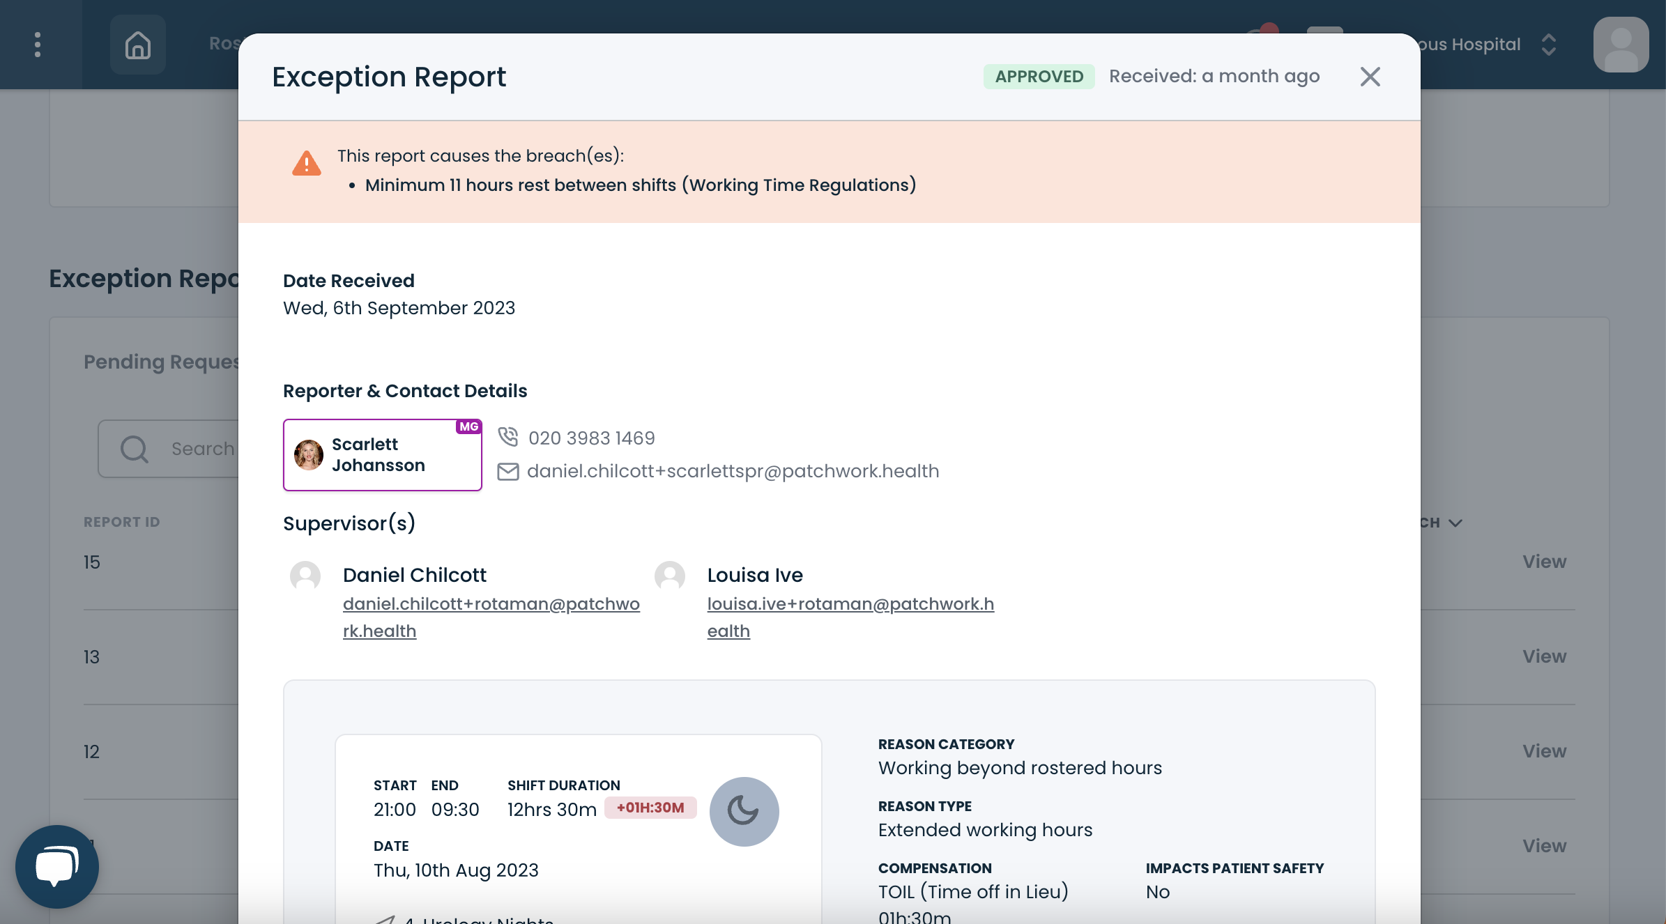Email Daniel Chilcott via rotaman link

click(x=491, y=617)
